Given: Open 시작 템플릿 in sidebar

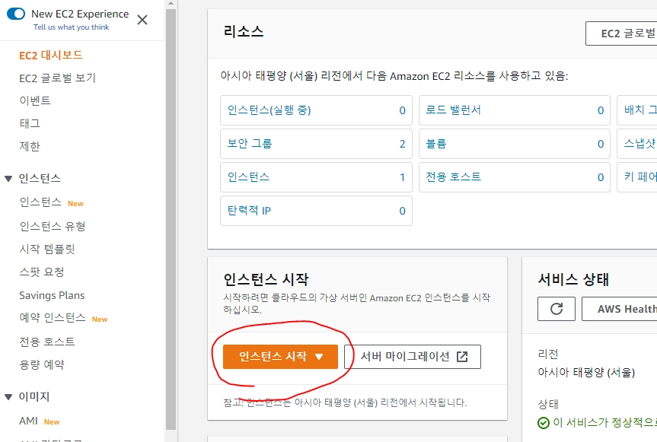Looking at the screenshot, I should [47, 250].
